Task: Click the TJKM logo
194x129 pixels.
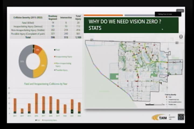Action: [x=159, y=117]
